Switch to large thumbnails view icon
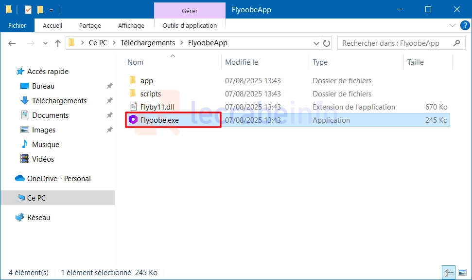This screenshot has width=472, height=280. point(462,273)
